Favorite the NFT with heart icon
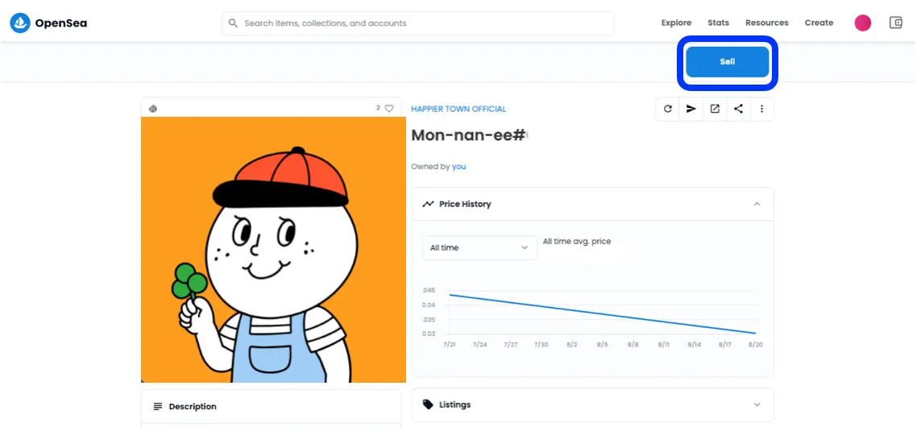This screenshot has width=921, height=448. coord(389,108)
